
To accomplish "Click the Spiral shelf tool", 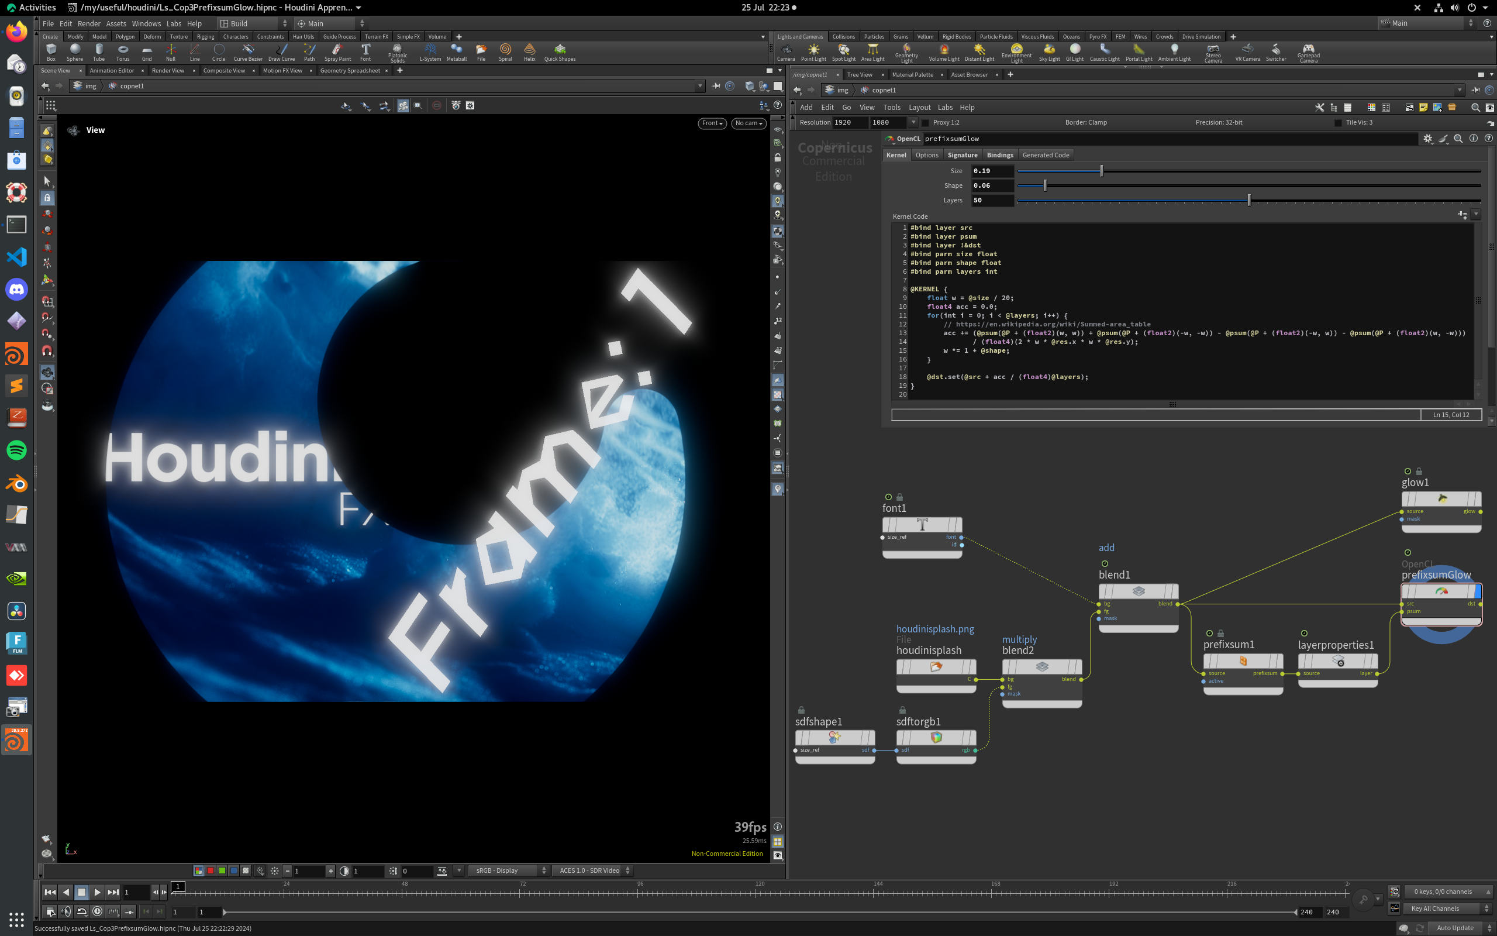I will [x=505, y=51].
